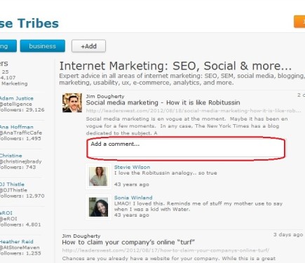Image resolution: width=305 pixels, height=263 pixels.
Task: Open Social media marketing Robitussin post title
Action: tap(163, 102)
